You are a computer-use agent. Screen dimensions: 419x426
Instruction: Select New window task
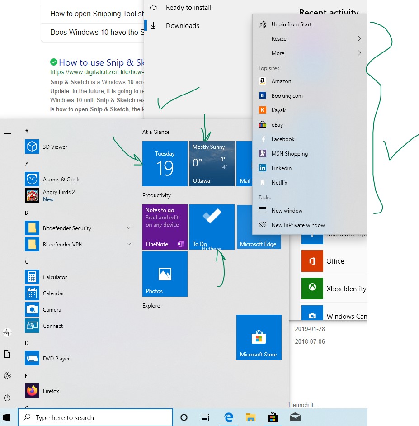pyautogui.click(x=310, y=211)
